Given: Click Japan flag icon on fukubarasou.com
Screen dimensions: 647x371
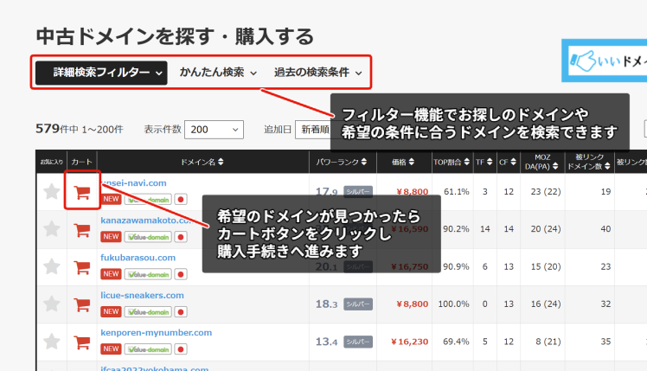Looking at the screenshot, I should (180, 274).
